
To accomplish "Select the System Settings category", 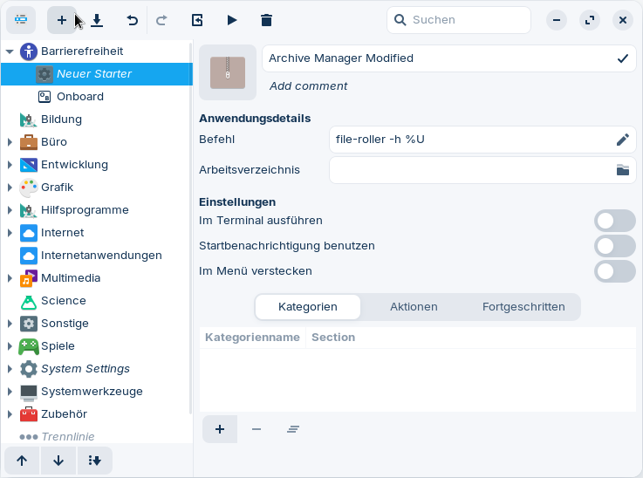I will pos(97,369).
